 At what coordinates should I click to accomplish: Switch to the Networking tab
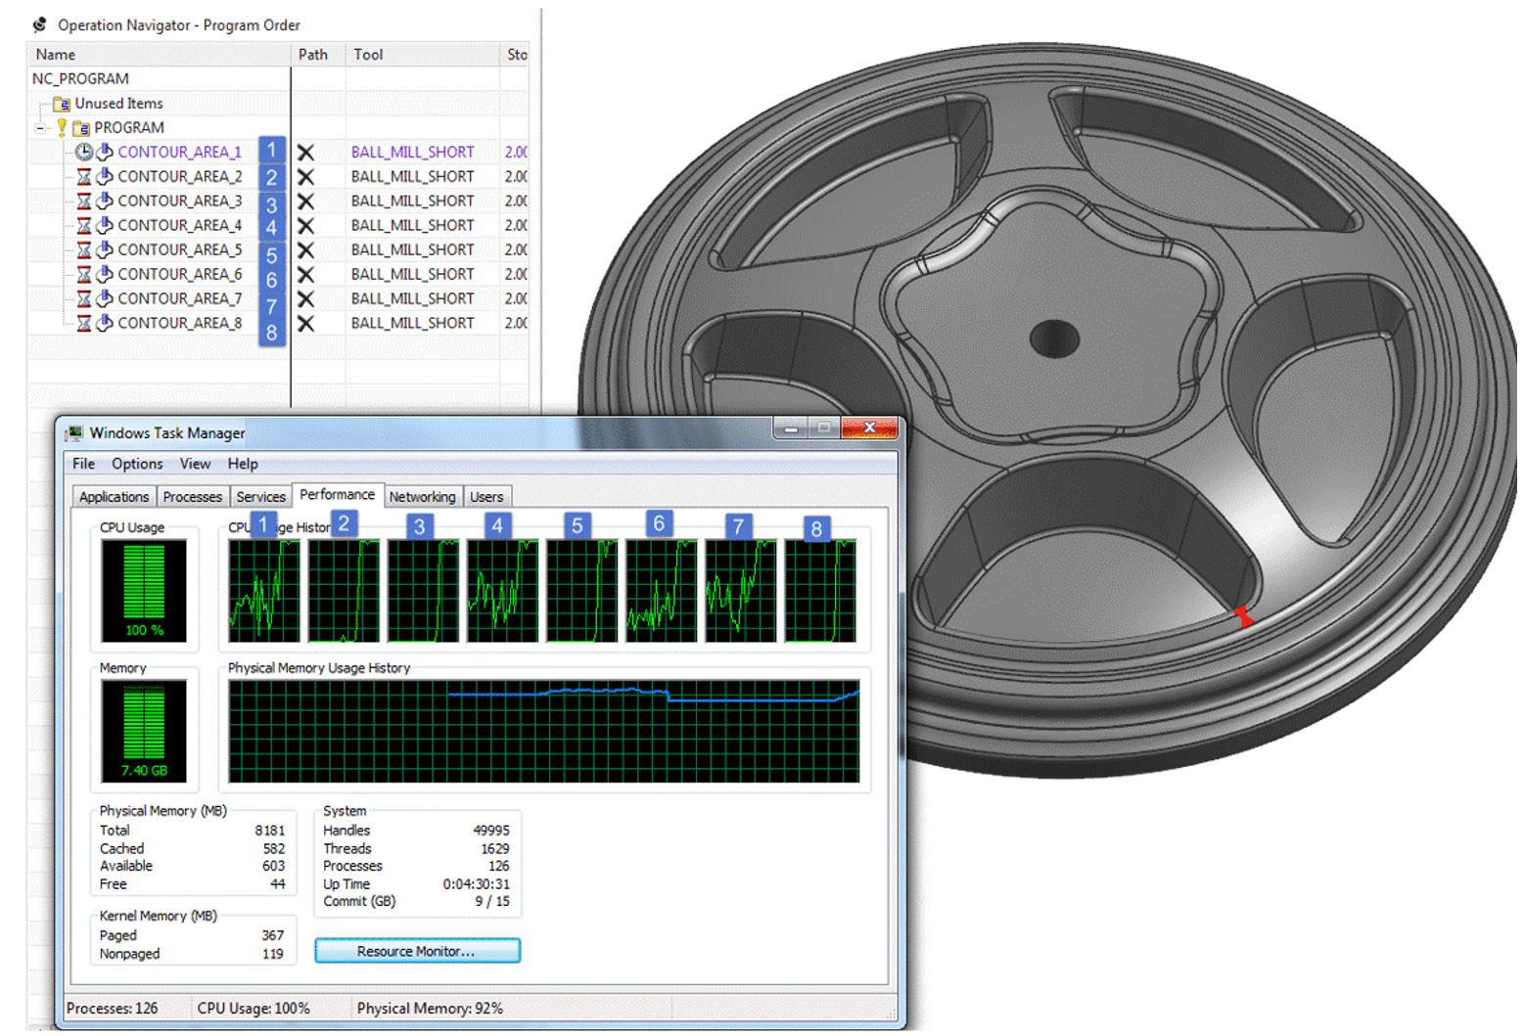[422, 497]
